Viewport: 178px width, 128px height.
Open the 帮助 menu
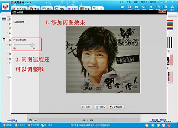136,2
